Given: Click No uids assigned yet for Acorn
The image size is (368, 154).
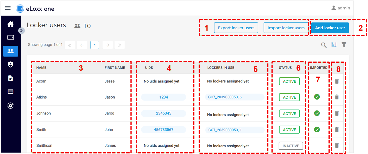Looking at the screenshot, I should (x=162, y=81).
